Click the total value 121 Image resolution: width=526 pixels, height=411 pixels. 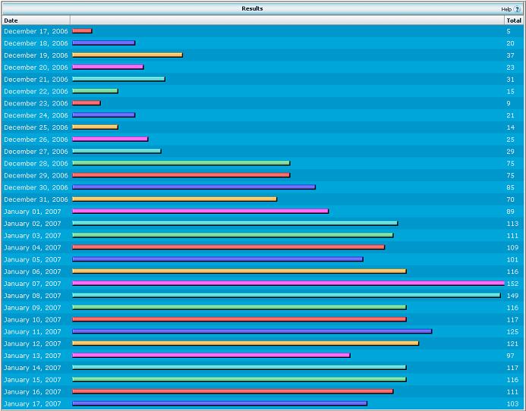tap(512, 344)
